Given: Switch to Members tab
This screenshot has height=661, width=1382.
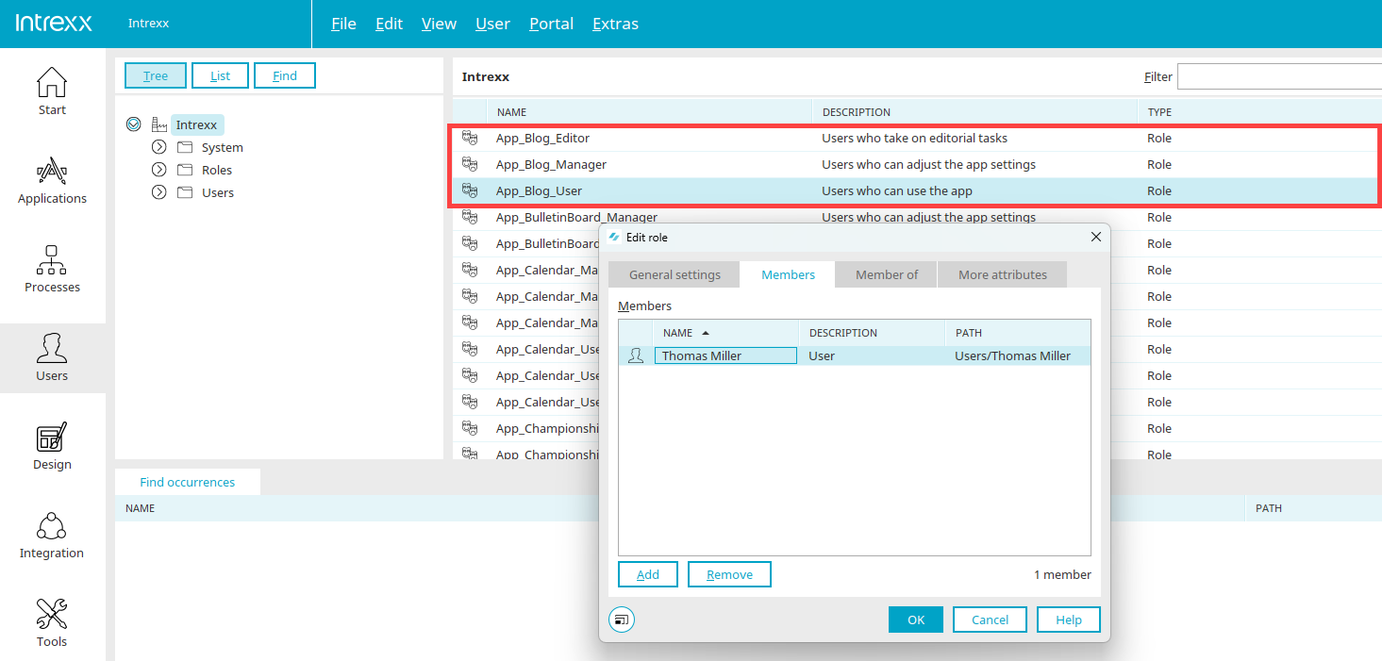Looking at the screenshot, I should [788, 274].
